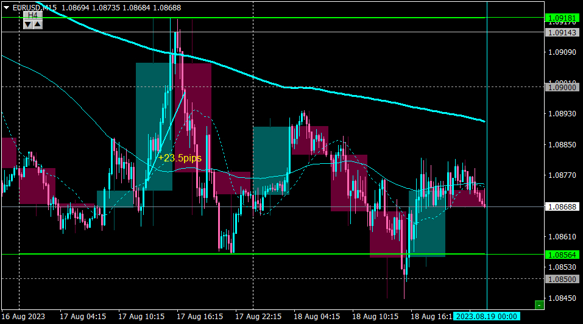Click the current price 1.08688 label
The width and height of the screenshot is (583, 324).
tap(562, 207)
